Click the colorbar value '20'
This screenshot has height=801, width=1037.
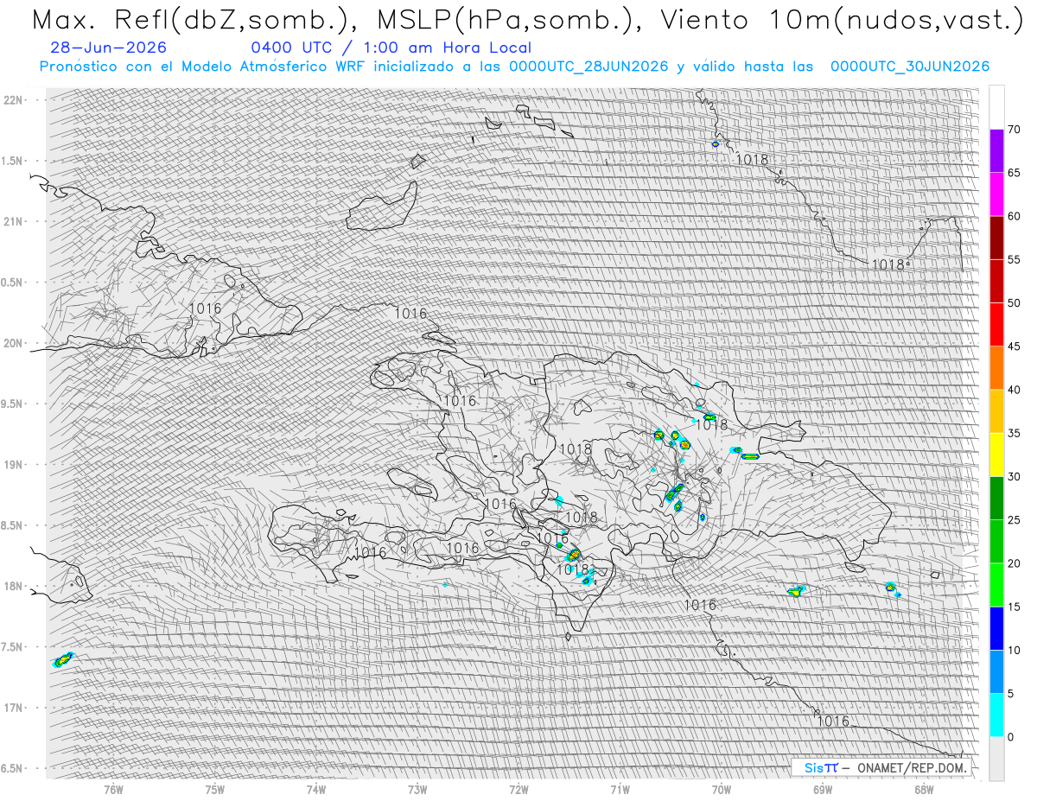coord(1014,563)
